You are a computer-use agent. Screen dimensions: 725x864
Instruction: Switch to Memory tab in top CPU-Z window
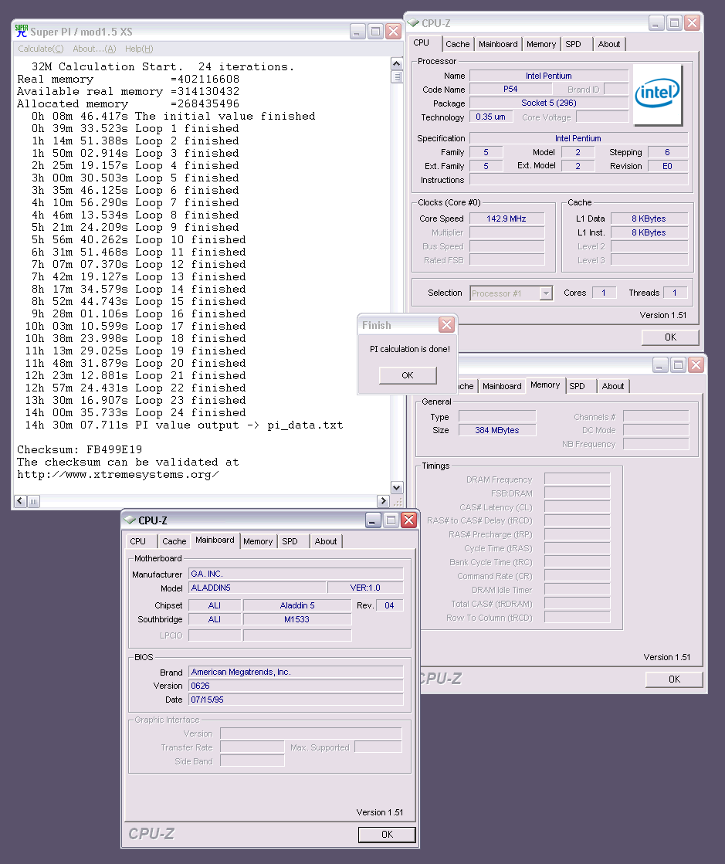coord(541,44)
